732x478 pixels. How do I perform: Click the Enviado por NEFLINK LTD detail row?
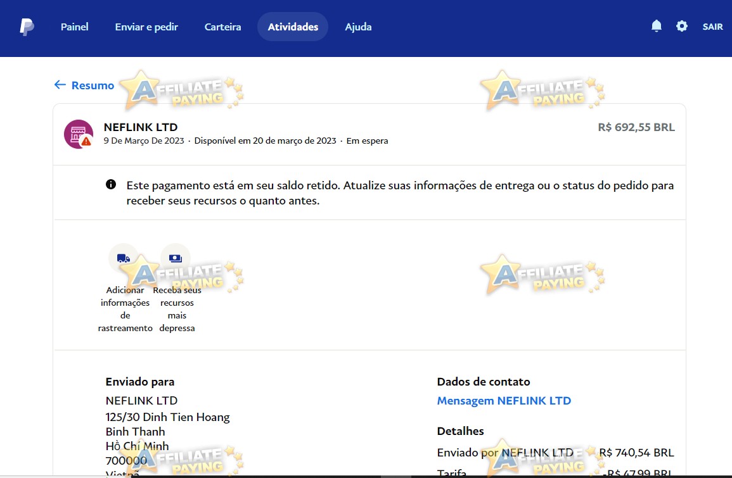click(x=556, y=452)
